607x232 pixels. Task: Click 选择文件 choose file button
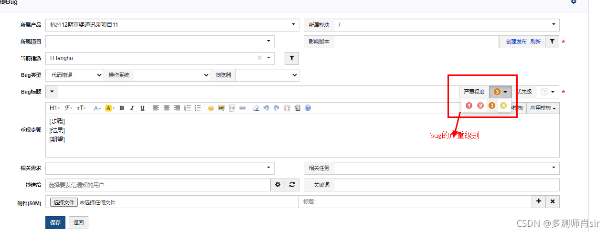click(64, 202)
